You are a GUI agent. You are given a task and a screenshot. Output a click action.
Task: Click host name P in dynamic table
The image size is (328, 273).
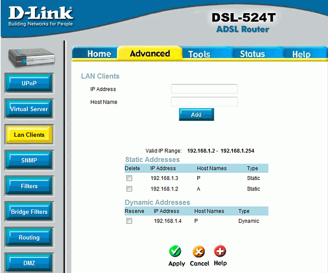click(196, 221)
